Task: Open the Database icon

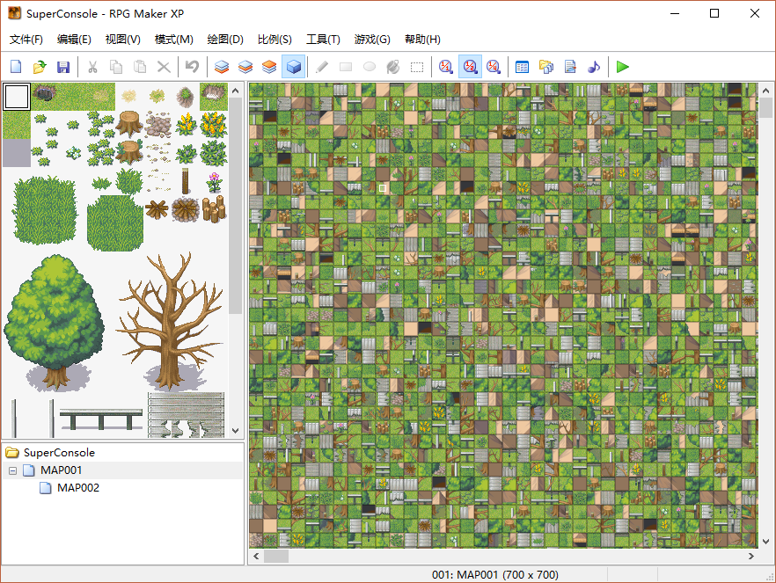Action: 522,67
